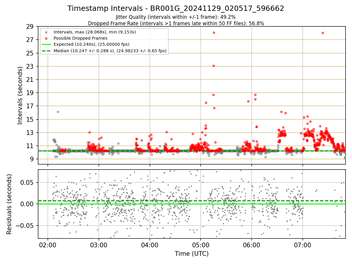Click legend entry 'Expected (10.240s), (25.00000 fps)'

(92, 44)
